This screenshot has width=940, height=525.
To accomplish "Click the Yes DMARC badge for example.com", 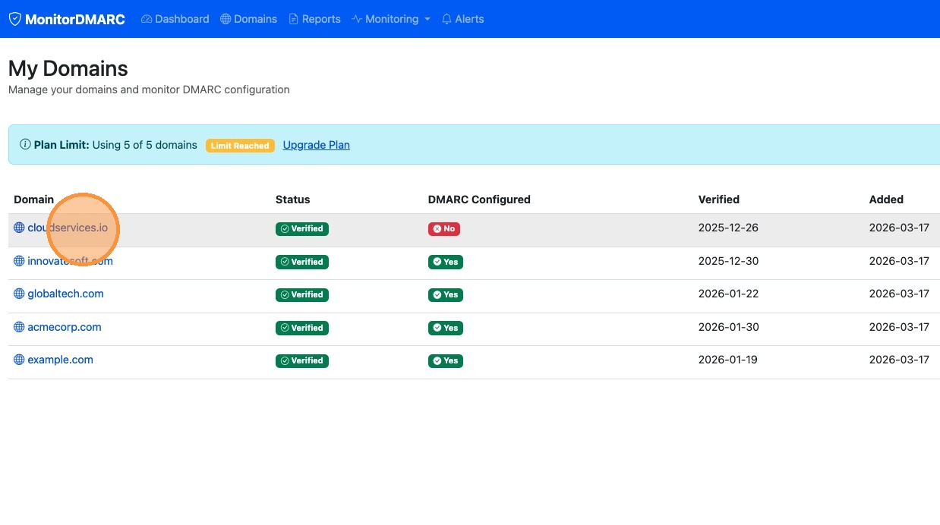I will coord(446,360).
